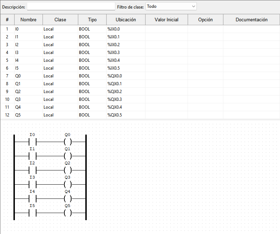Select the I0 contact in the ladder diagram
The image size is (280, 234).
[33, 142]
